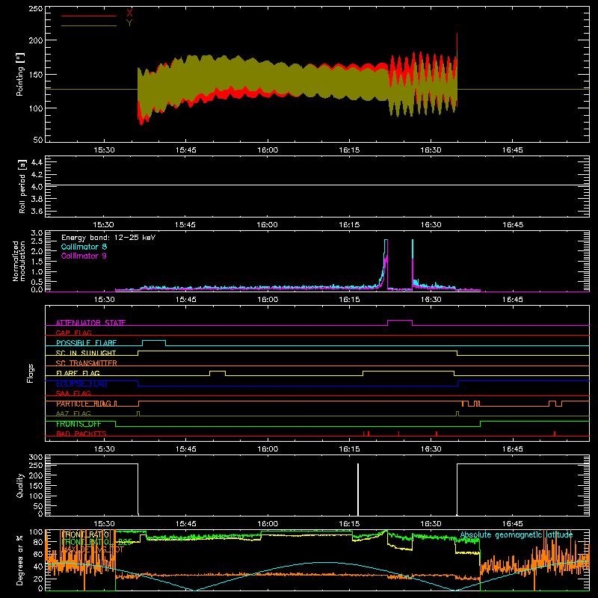
Task: Click the 'Roll period [s]' axis label
Action: point(22,186)
